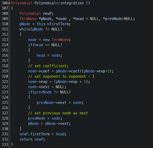Click node->coef assignment on line 319

click(x=71, y=71)
